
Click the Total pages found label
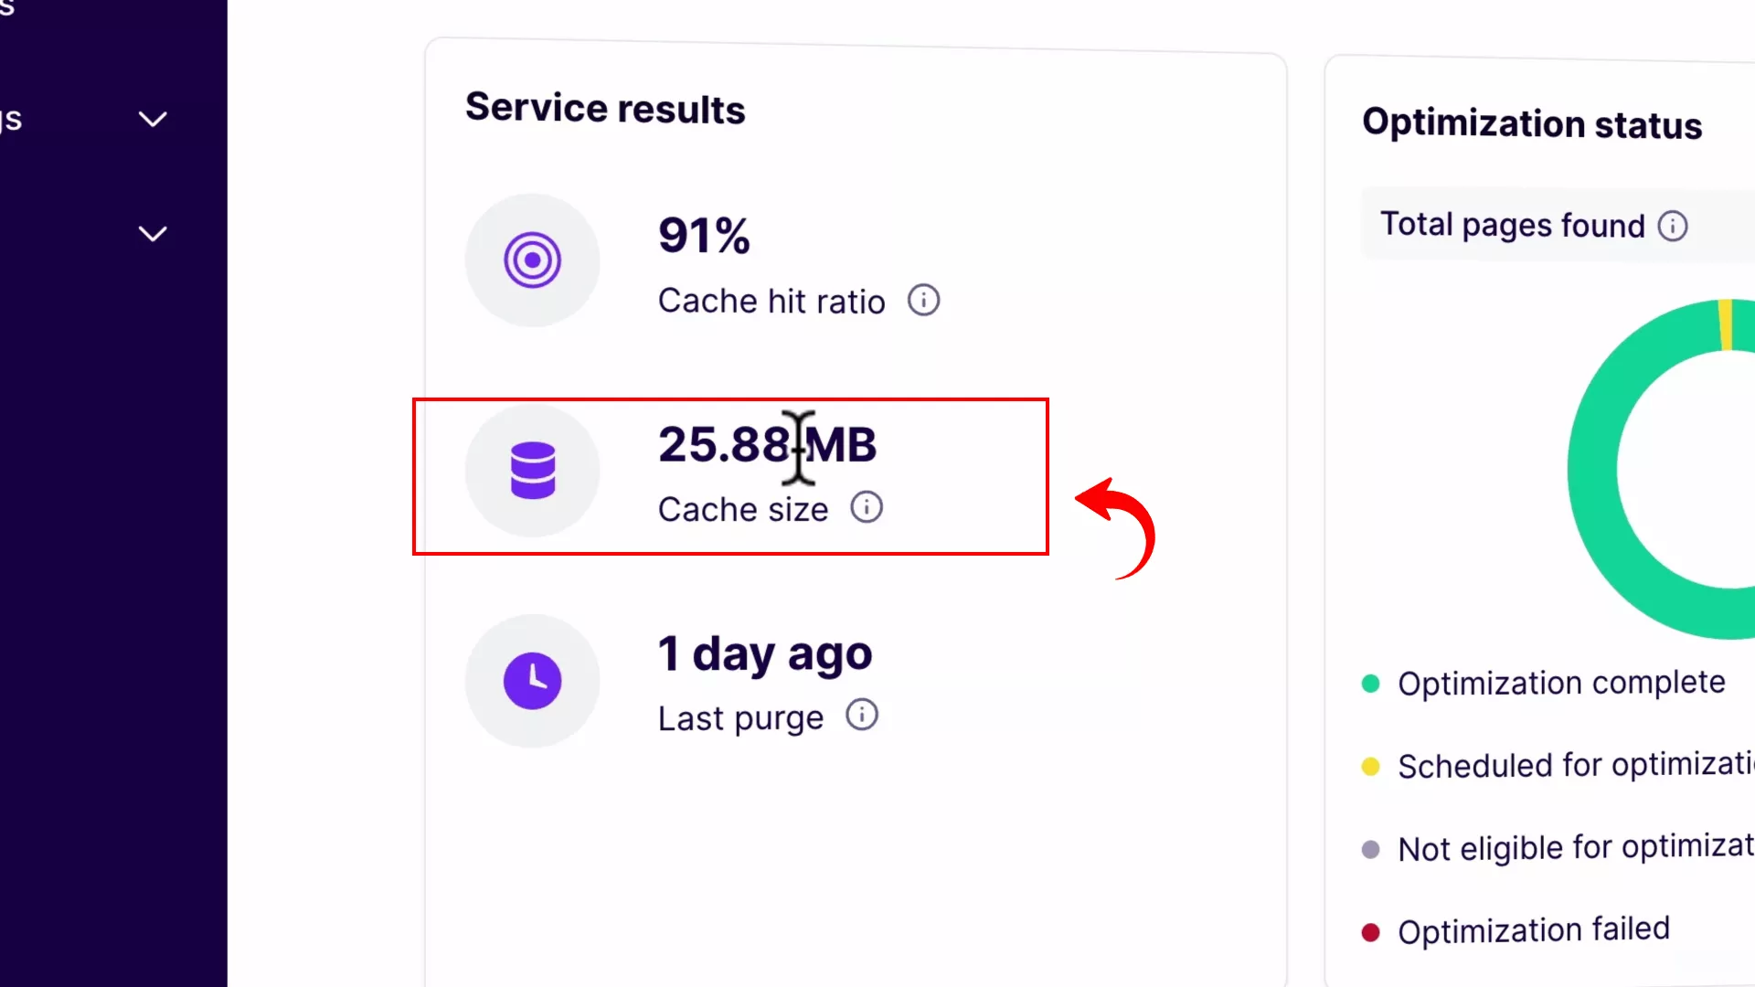(x=1513, y=225)
